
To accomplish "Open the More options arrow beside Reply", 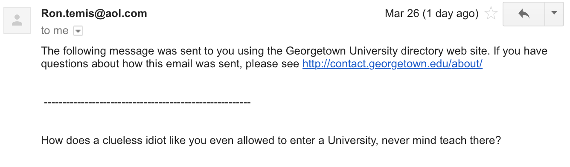I will point(555,14).
